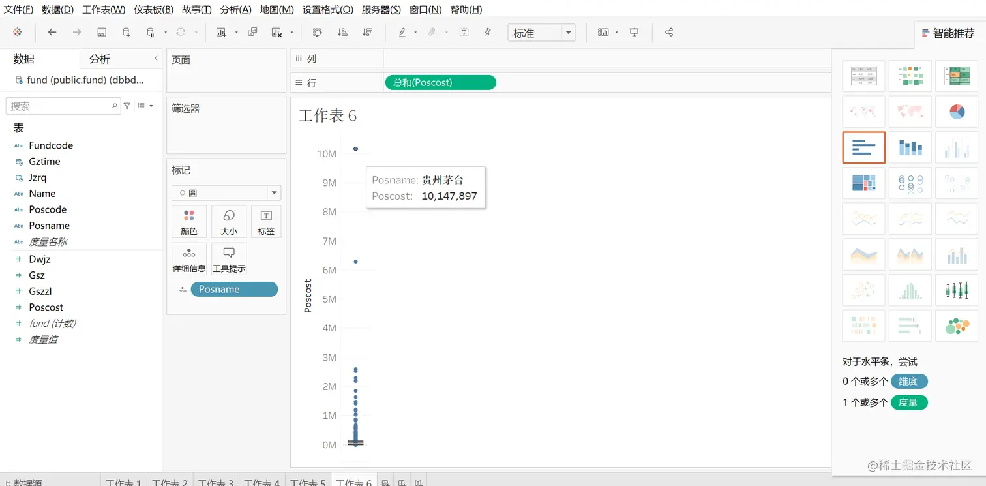Select the pie chart type
986x486 pixels.
pyautogui.click(x=957, y=112)
